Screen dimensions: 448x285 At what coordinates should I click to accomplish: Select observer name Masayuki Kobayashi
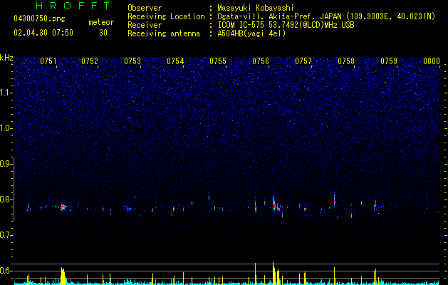pos(256,8)
